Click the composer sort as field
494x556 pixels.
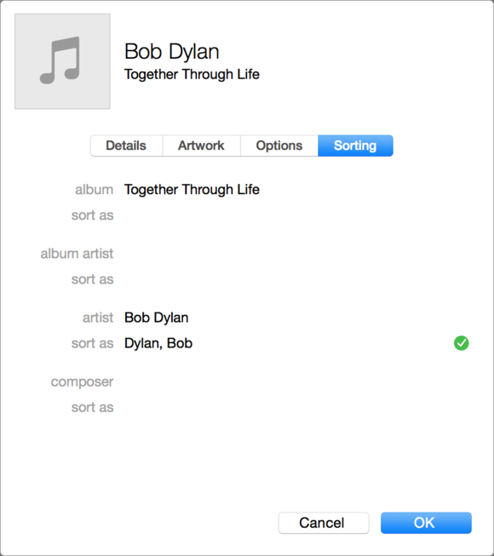(296, 407)
